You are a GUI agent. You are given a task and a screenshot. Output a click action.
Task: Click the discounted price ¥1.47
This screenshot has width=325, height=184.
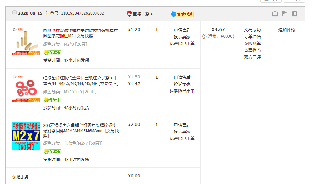tap(134, 84)
